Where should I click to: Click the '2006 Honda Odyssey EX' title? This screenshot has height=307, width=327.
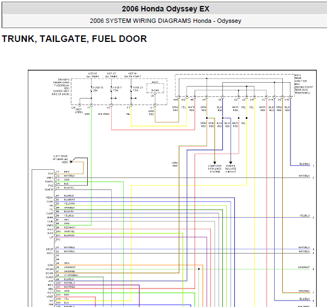point(165,9)
